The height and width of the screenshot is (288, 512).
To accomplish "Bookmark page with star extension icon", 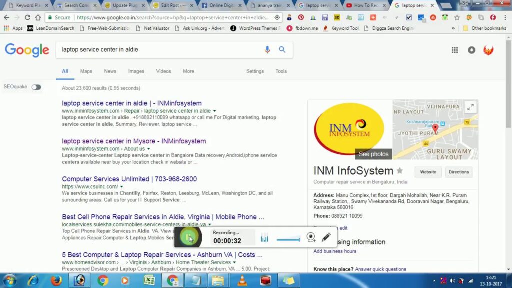I will pyautogui.click(x=457, y=17).
